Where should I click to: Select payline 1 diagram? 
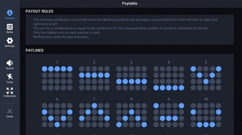pyautogui.click(x=57, y=78)
